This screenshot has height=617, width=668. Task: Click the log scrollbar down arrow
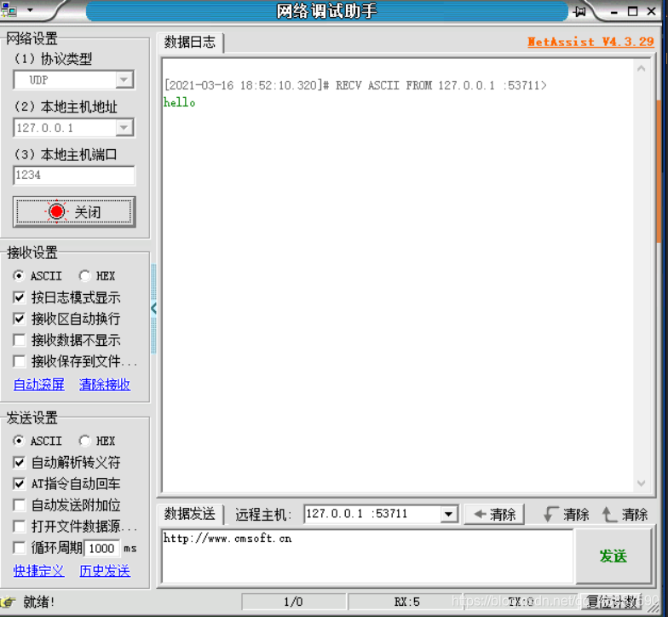pyautogui.click(x=641, y=483)
